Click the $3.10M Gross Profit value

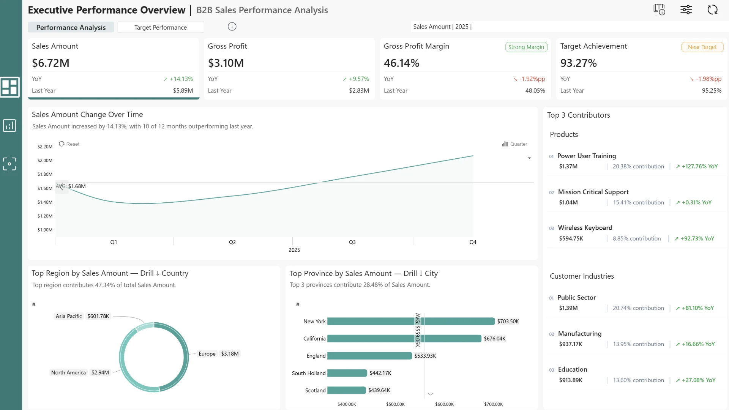[x=226, y=63]
